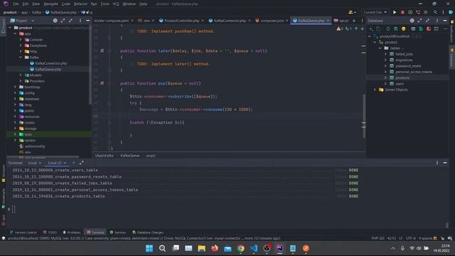Open File Explorer from the taskbar
Viewport: 455px width, 256px height.
pos(201,248)
